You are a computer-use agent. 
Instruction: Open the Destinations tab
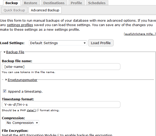click(x=54, y=3)
